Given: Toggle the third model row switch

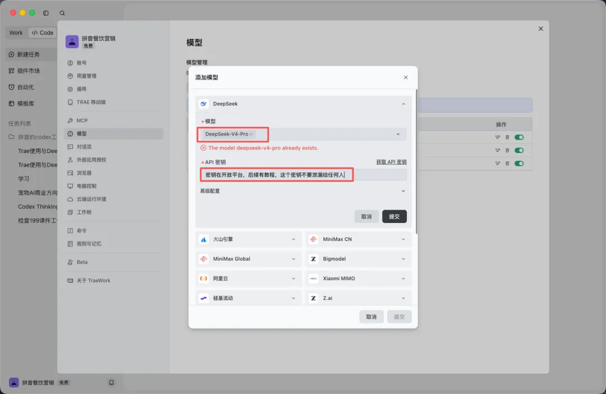Looking at the screenshot, I should click(519, 164).
